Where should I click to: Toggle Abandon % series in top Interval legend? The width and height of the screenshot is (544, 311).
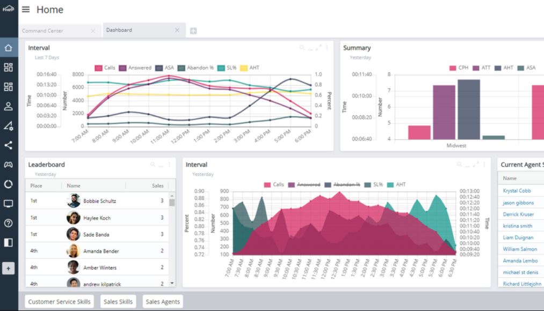195,68
